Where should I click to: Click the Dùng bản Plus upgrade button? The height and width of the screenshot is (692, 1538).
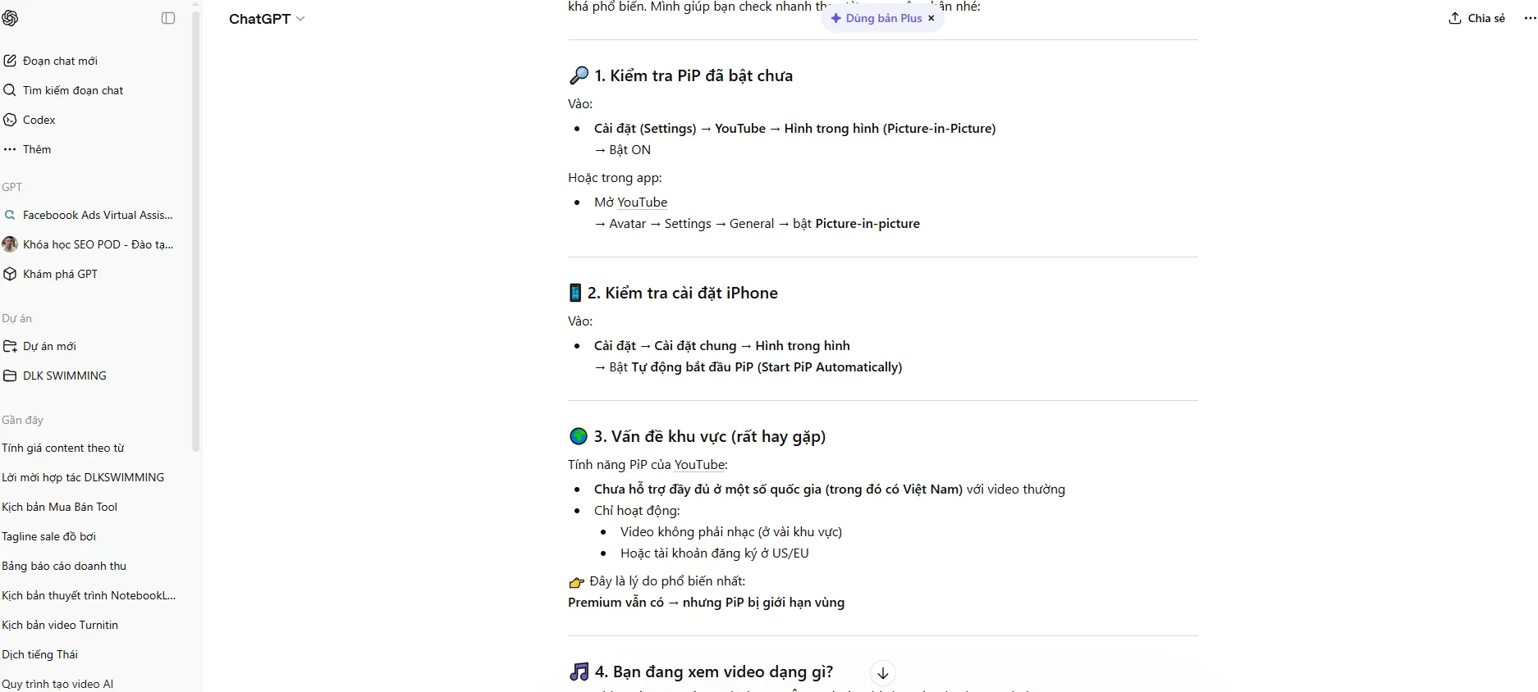[877, 18]
